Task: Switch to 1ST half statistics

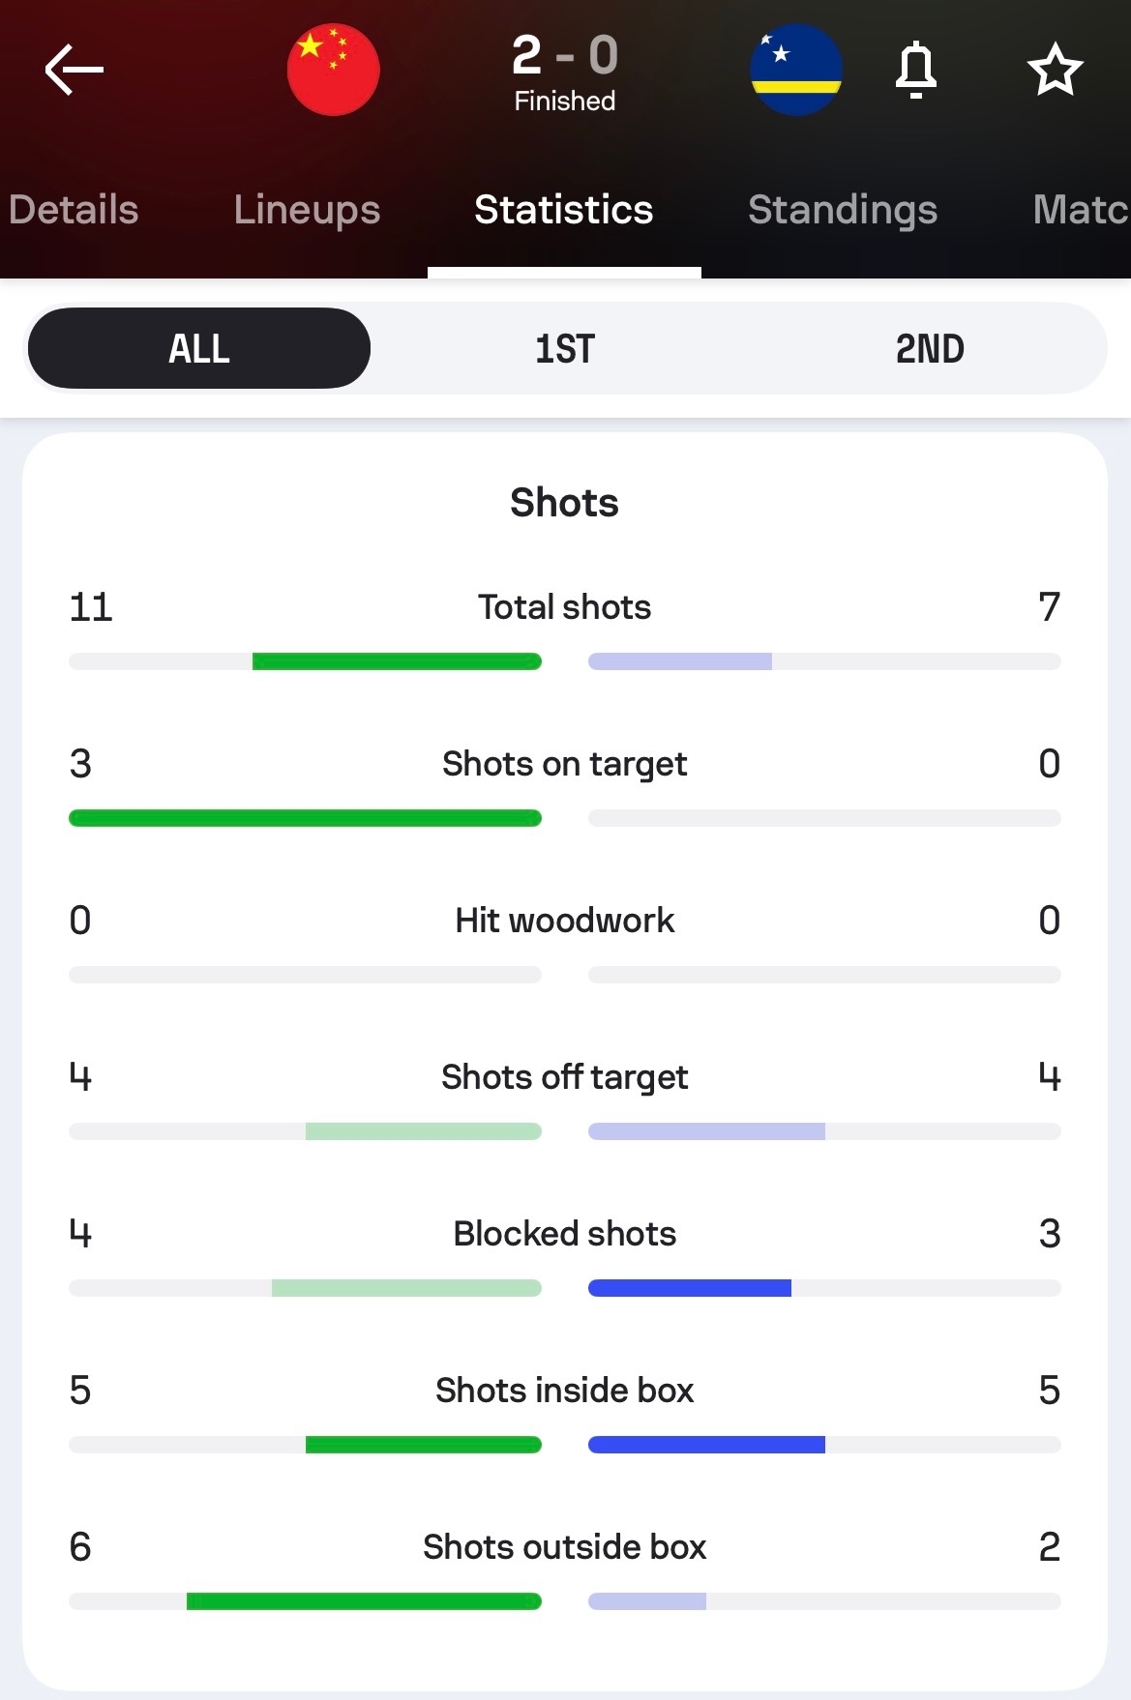Action: pyautogui.click(x=565, y=348)
